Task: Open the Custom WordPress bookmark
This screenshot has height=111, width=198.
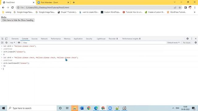Action: point(111,12)
